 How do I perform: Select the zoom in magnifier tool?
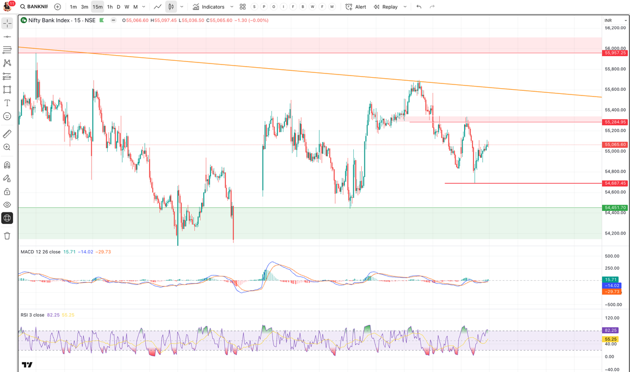coord(7,147)
